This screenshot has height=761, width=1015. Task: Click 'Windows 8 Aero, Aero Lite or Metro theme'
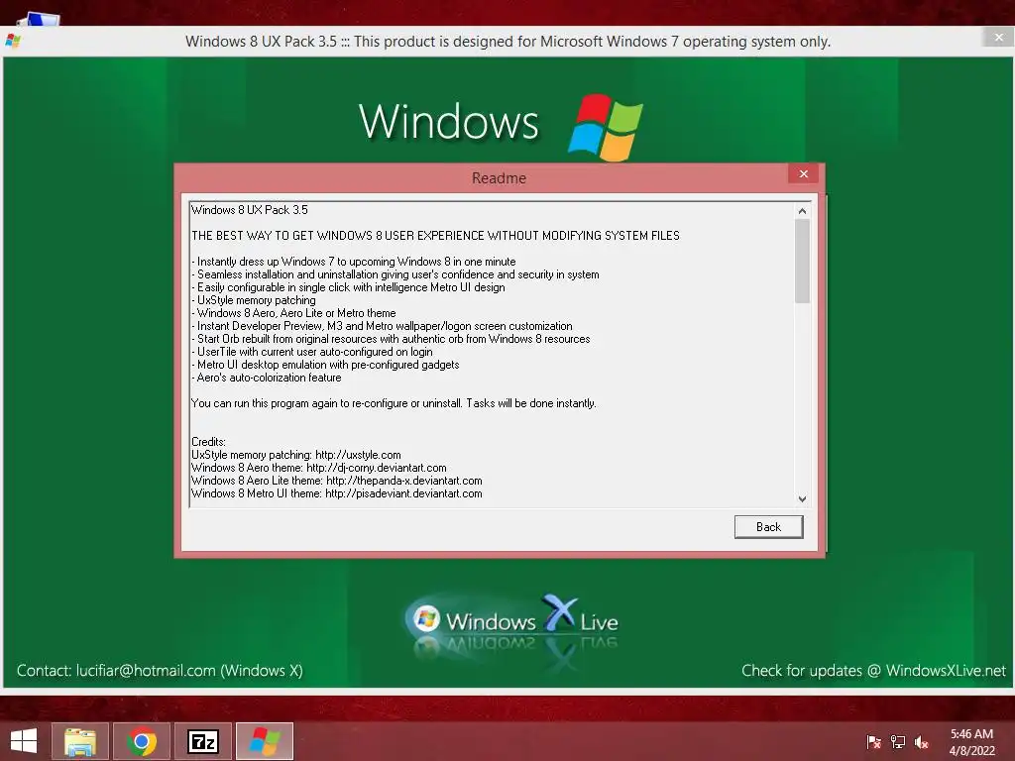[x=293, y=313]
